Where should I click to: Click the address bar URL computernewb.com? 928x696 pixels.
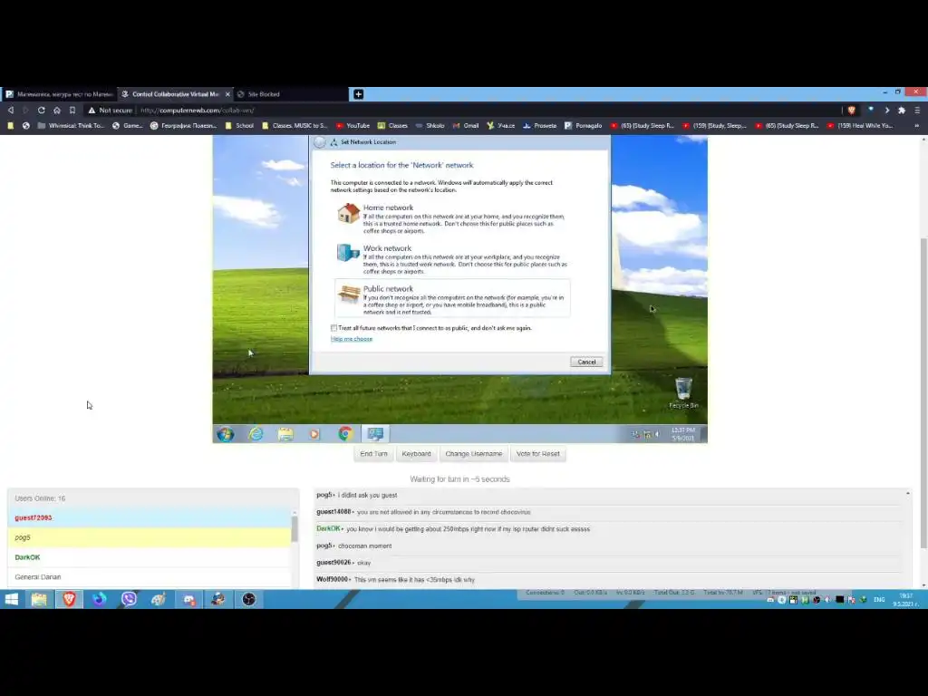click(x=197, y=110)
